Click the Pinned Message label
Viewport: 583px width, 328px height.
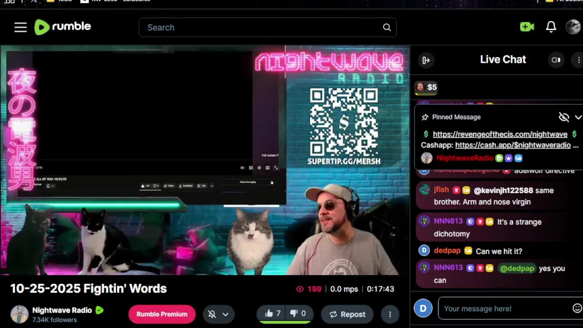pyautogui.click(x=456, y=117)
